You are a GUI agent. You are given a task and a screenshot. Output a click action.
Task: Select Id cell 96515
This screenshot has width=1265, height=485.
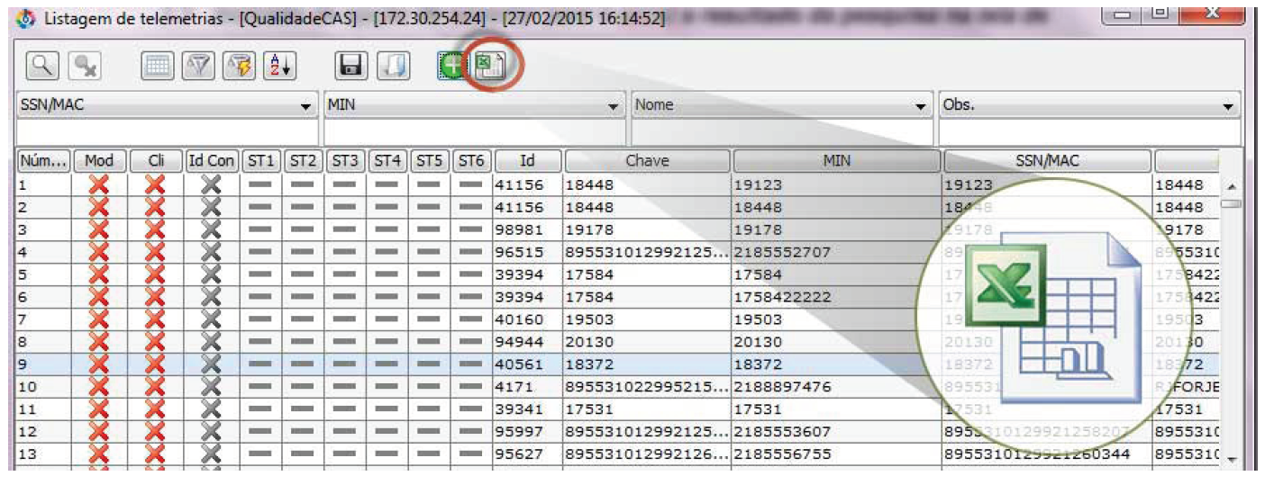pyautogui.click(x=527, y=252)
